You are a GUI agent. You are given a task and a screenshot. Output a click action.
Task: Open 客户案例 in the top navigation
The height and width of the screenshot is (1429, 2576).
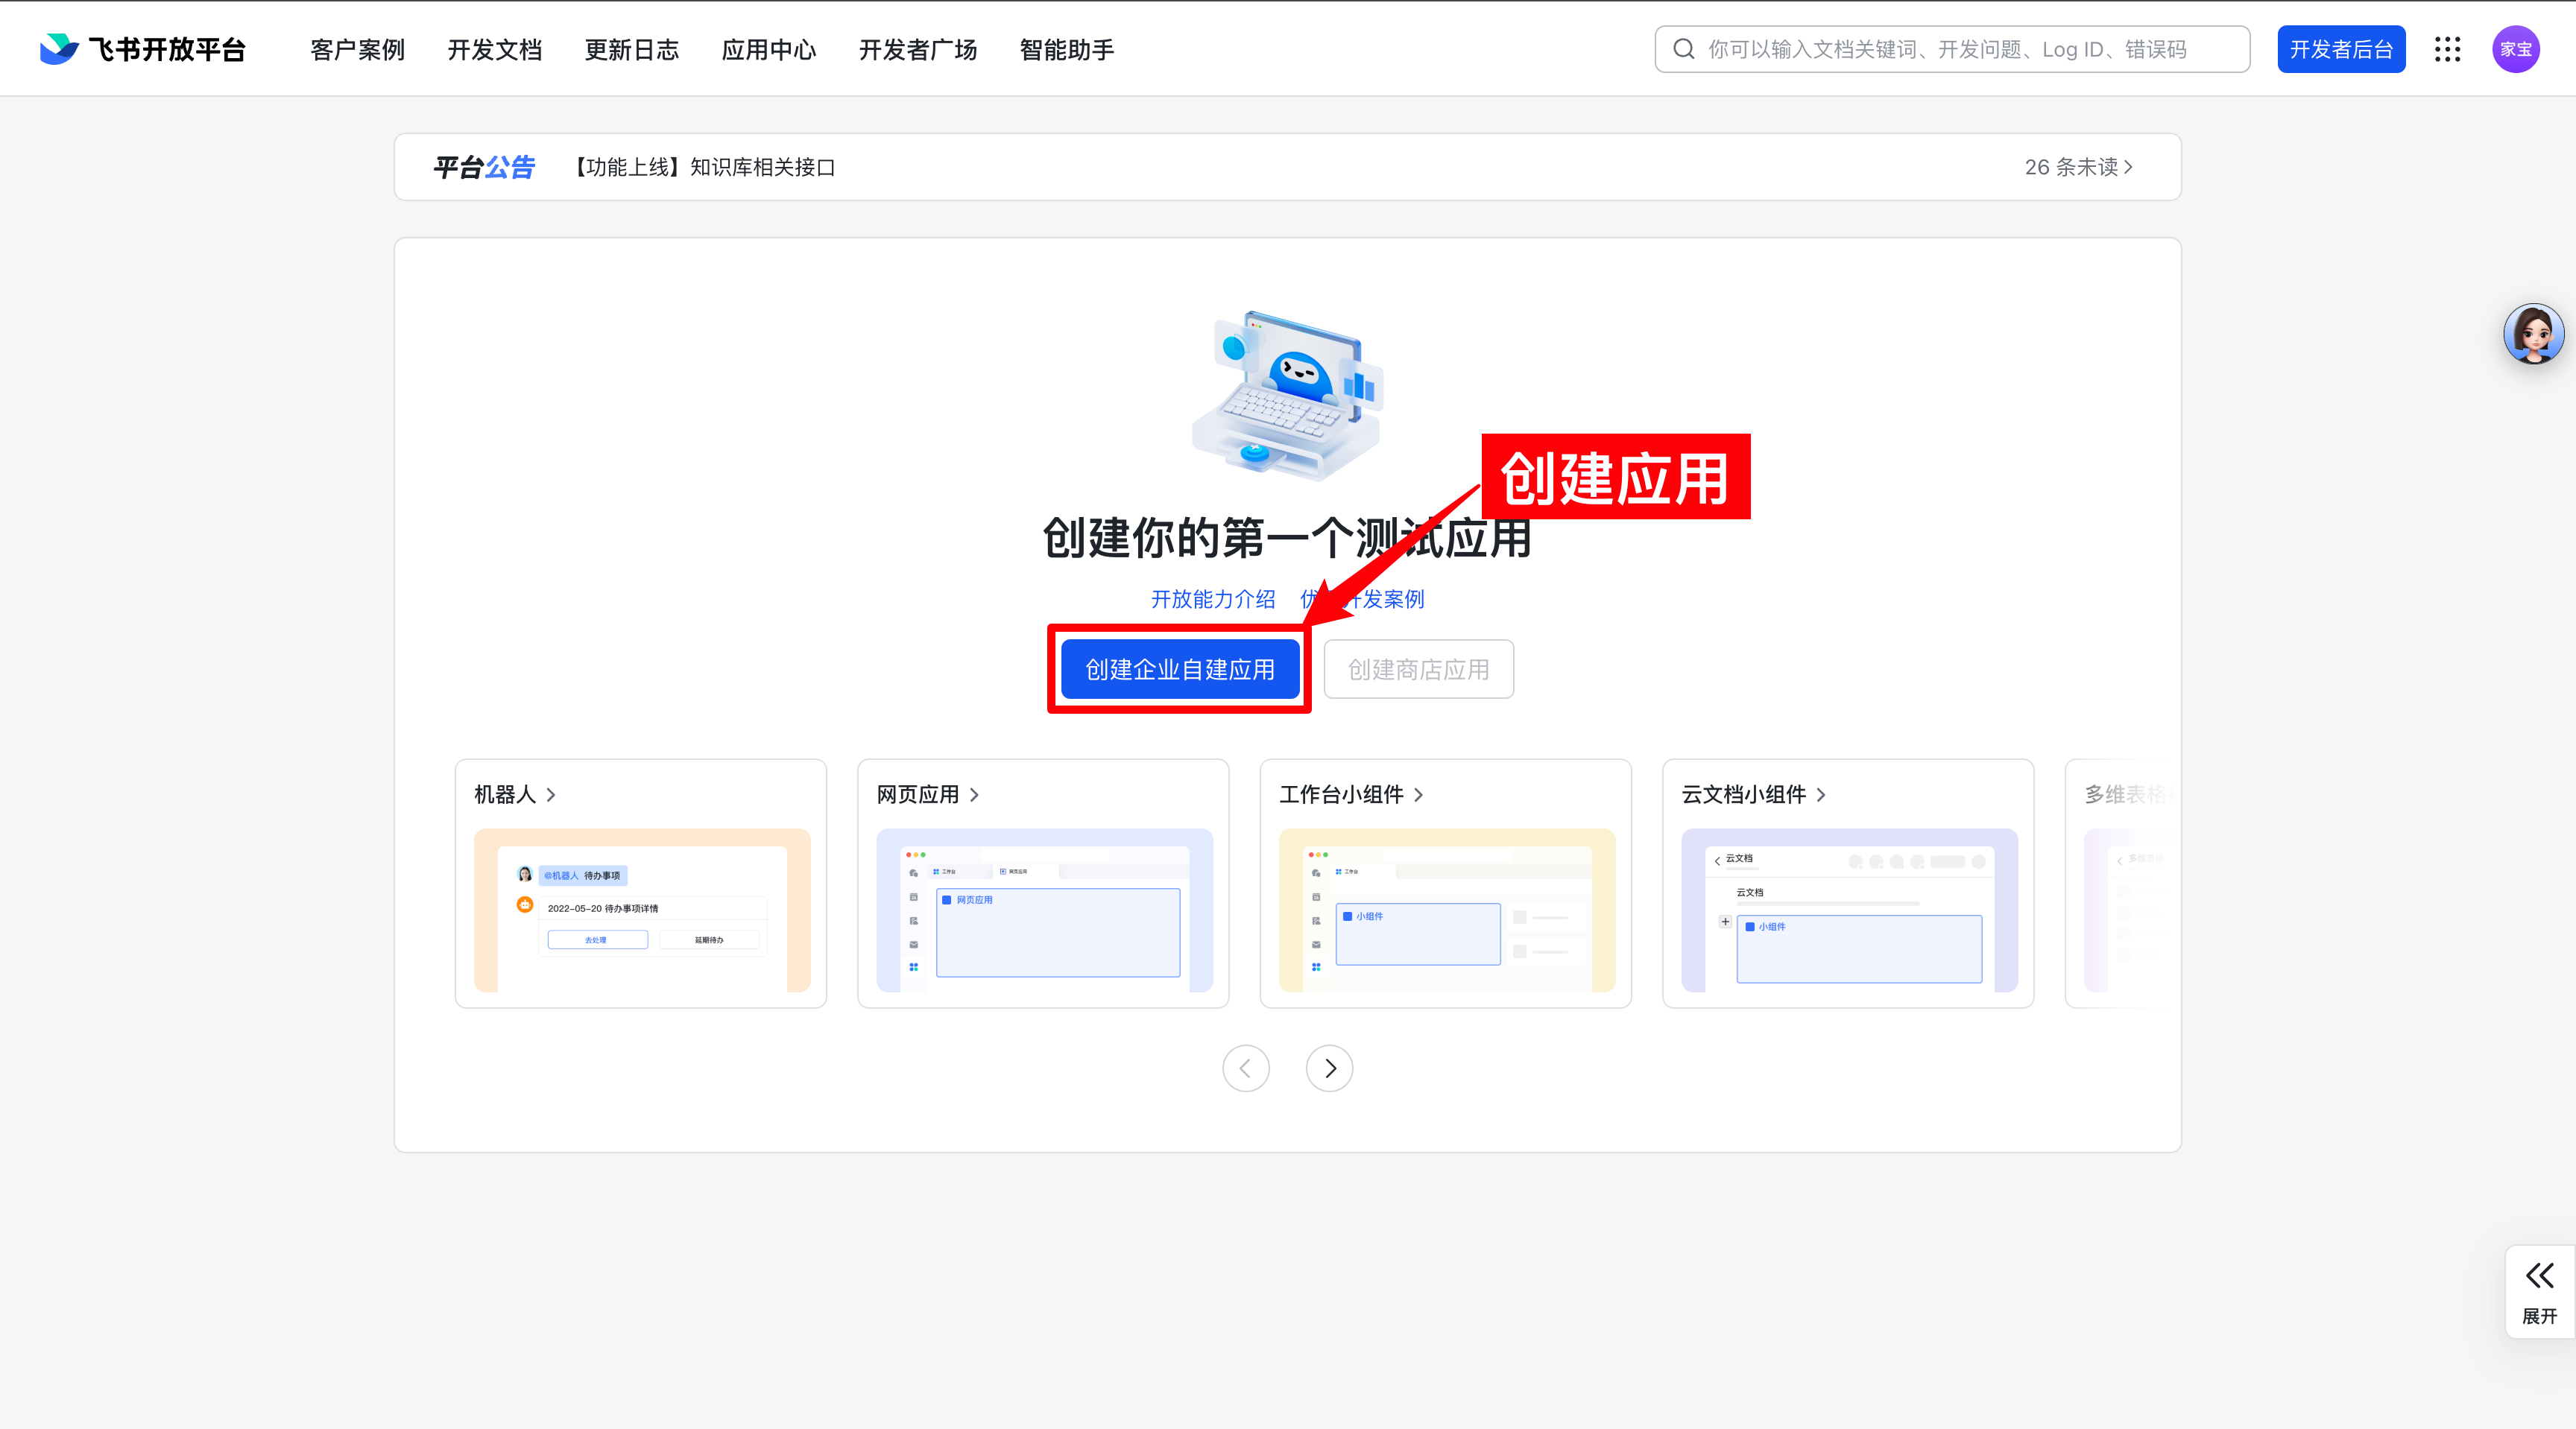(x=358, y=50)
